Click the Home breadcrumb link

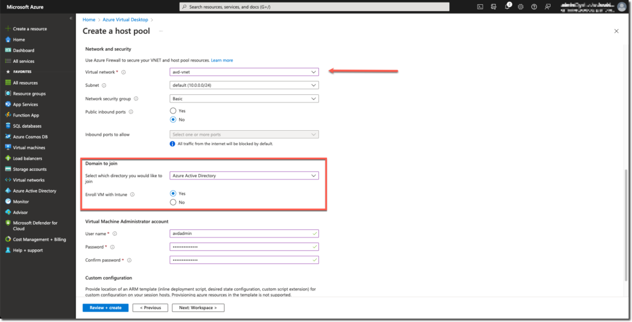pyautogui.click(x=89, y=20)
